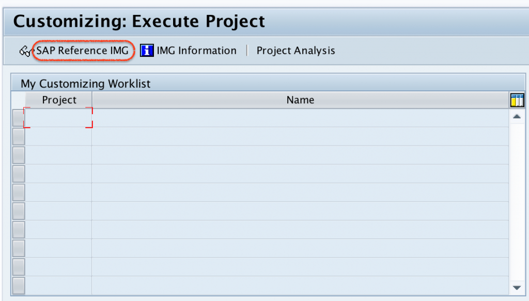Viewport: 529px width, 301px height.
Task: Click the glasses icon before SAP Reference IMG
Action: pyautogui.click(x=24, y=50)
